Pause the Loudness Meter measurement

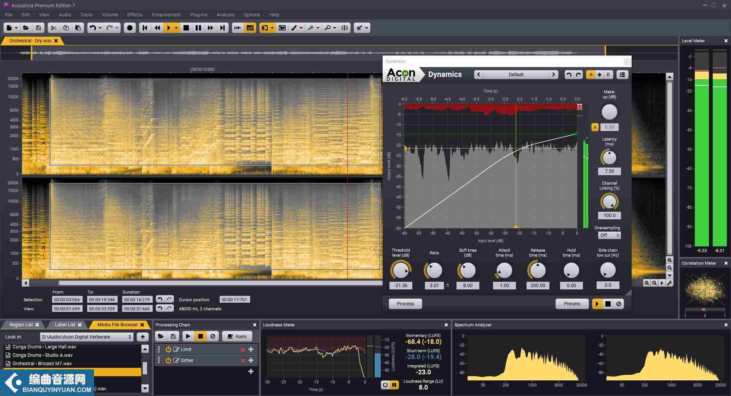[394, 385]
